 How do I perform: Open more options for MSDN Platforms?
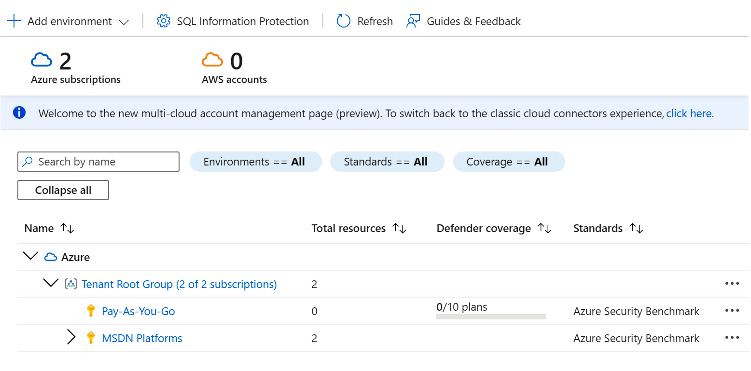tap(732, 338)
